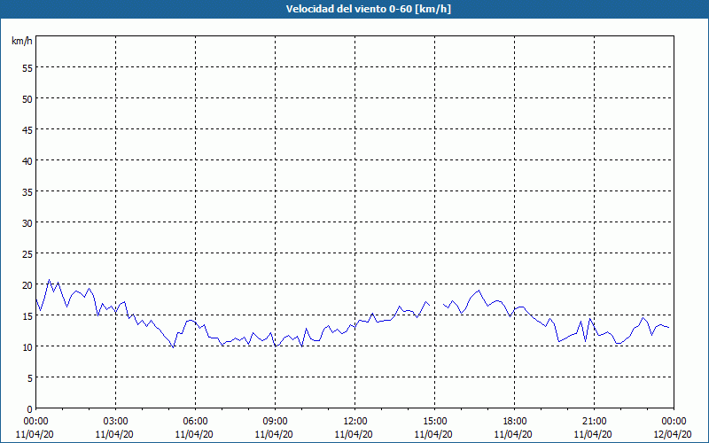Pick the "11/04/20" date under 12:00
Screen dimensions: 709x443
click(x=354, y=434)
